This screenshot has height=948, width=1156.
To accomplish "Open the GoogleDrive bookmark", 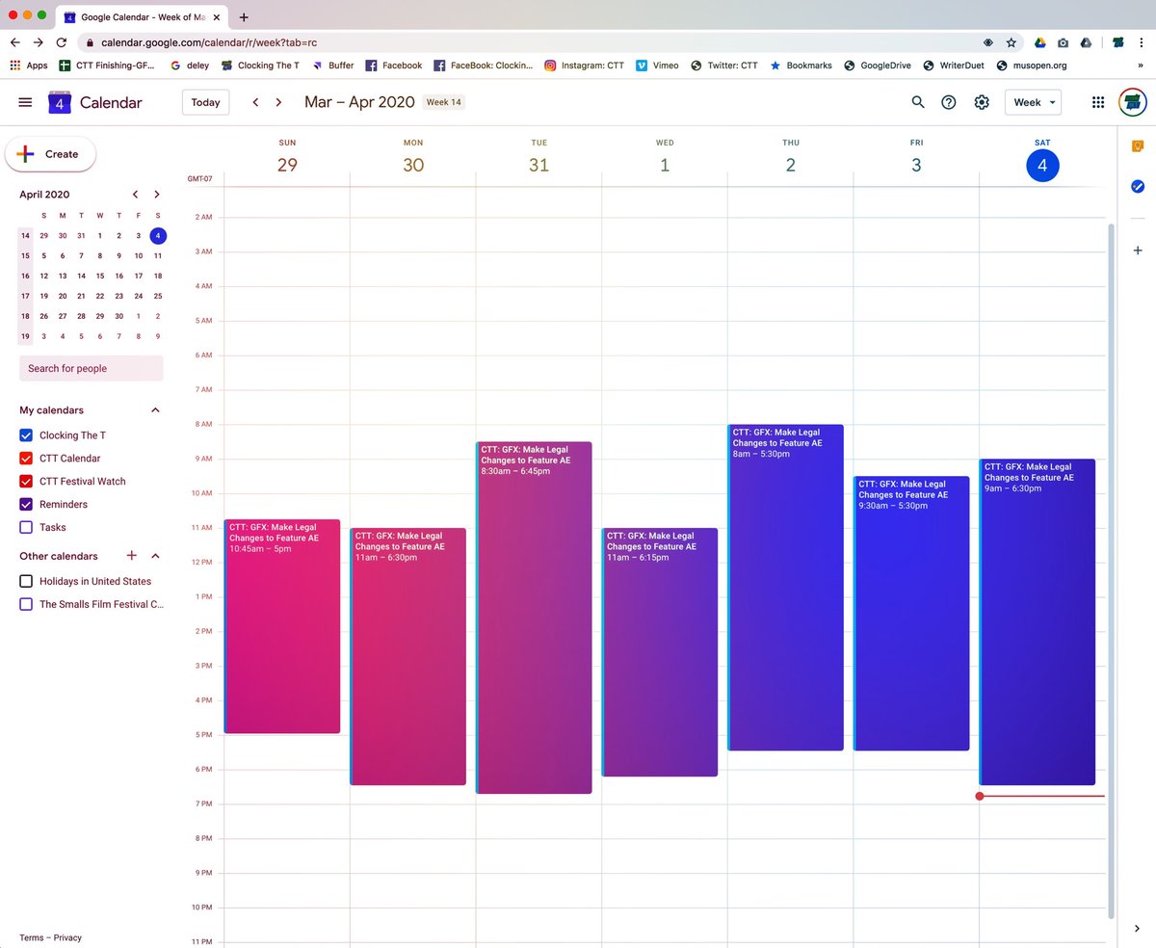I will (x=881, y=66).
